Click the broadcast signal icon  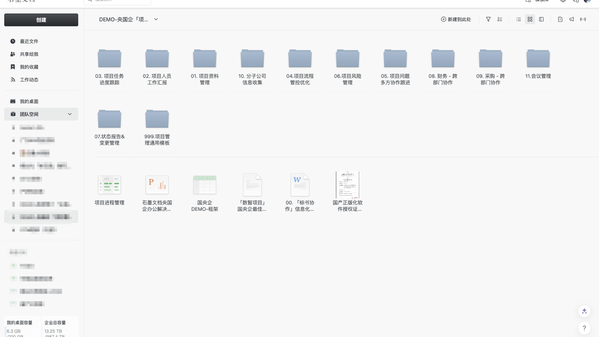pos(583,19)
